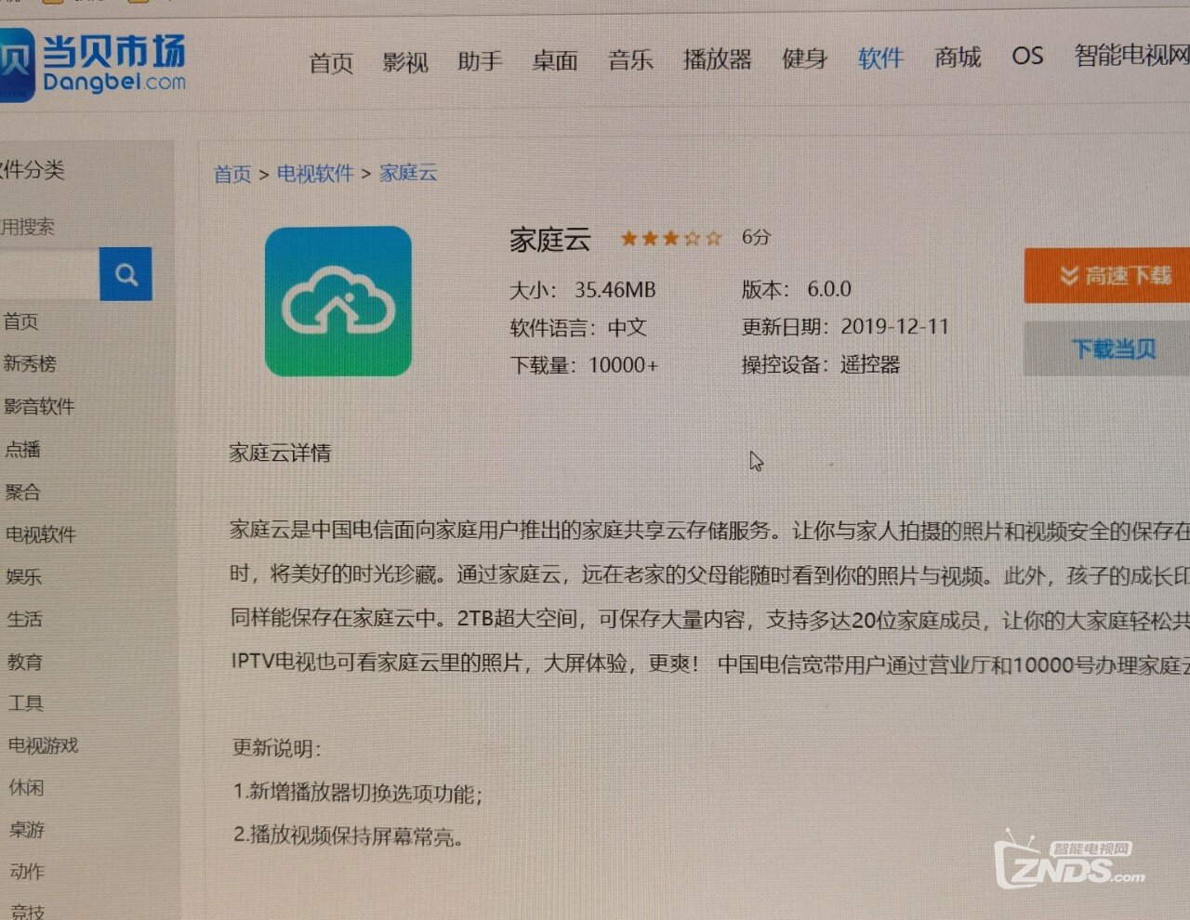Click the search magnifier button
1190x920 pixels.
click(x=126, y=274)
